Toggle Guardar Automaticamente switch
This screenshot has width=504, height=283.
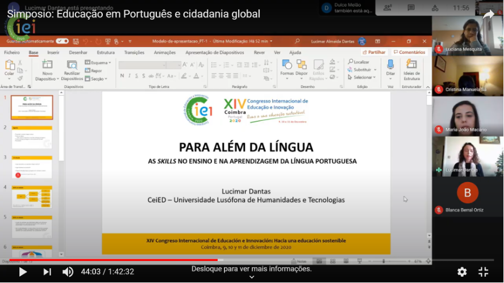tap(62, 41)
